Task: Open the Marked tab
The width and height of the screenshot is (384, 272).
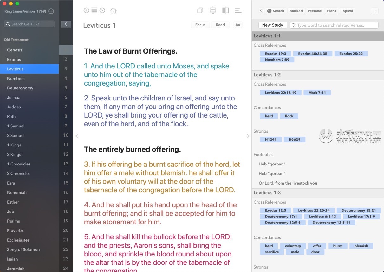Action: point(296,11)
